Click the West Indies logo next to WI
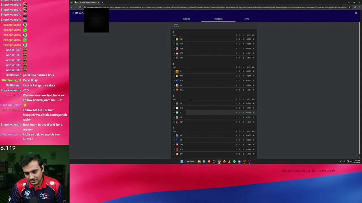 pos(177,103)
